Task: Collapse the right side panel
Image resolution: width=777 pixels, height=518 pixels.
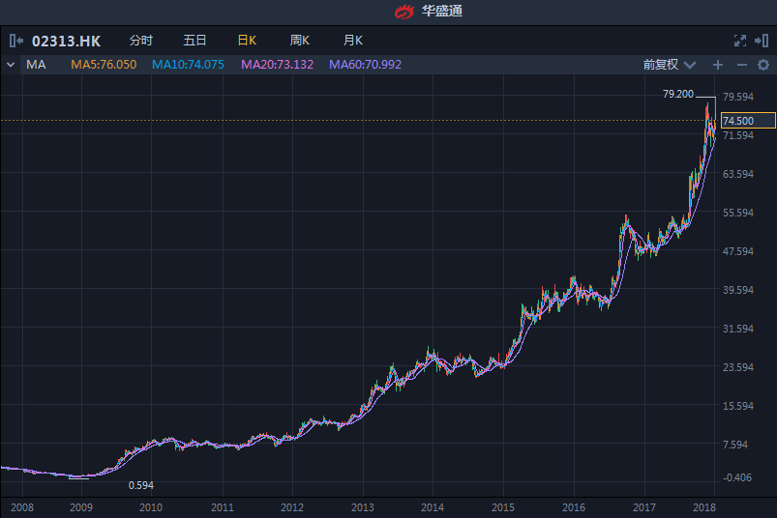Action: click(x=762, y=41)
